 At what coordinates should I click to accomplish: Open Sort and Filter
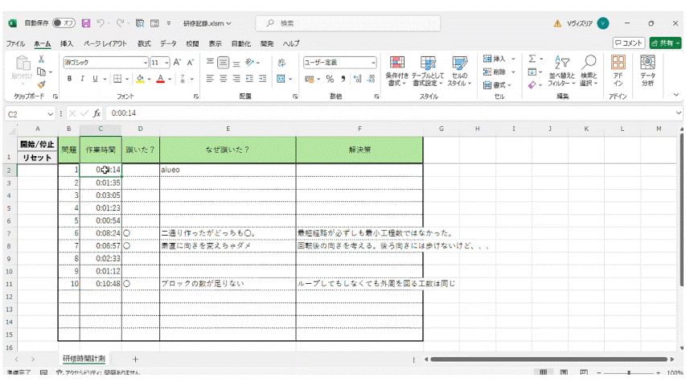coord(562,71)
